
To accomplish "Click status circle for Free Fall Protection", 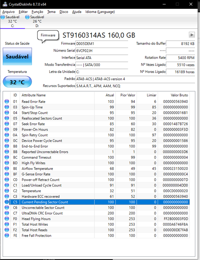I will [x=7, y=235].
